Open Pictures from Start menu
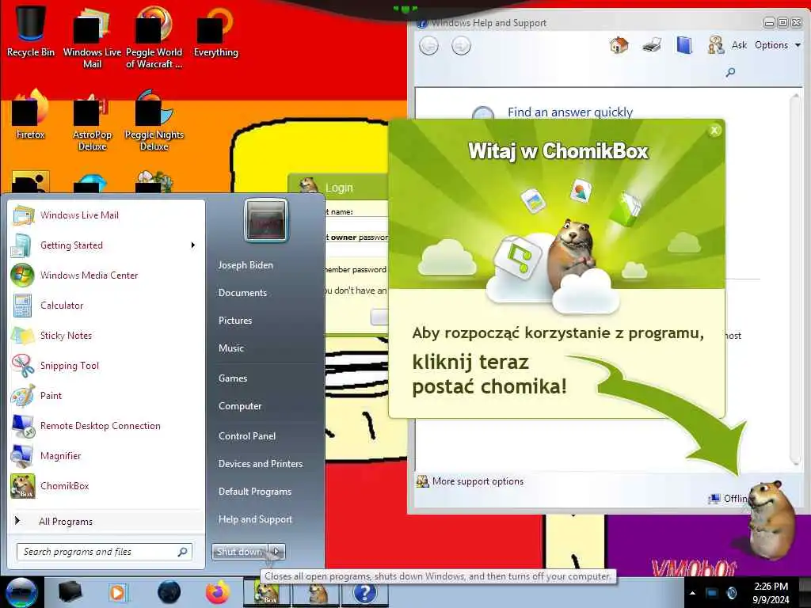The height and width of the screenshot is (608, 811). [235, 321]
